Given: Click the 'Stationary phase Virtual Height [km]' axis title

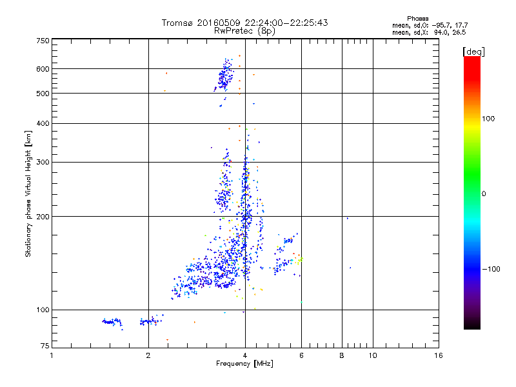Looking at the screenshot, I should click(28, 193).
